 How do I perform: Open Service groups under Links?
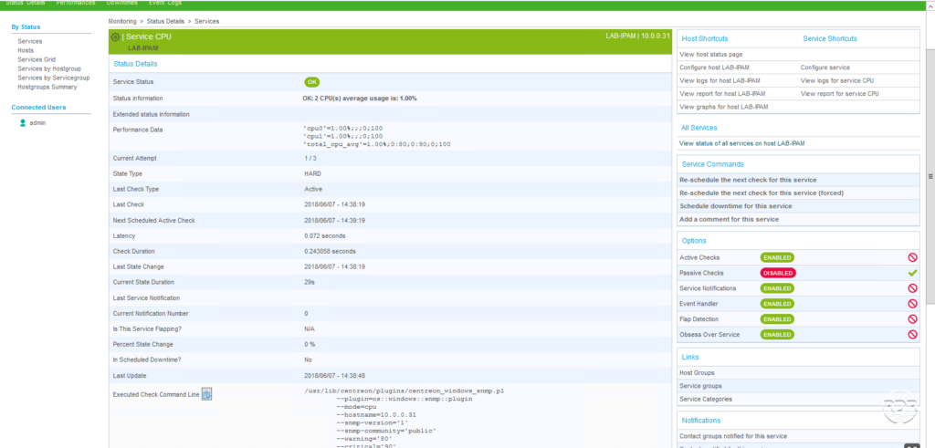tap(700, 386)
